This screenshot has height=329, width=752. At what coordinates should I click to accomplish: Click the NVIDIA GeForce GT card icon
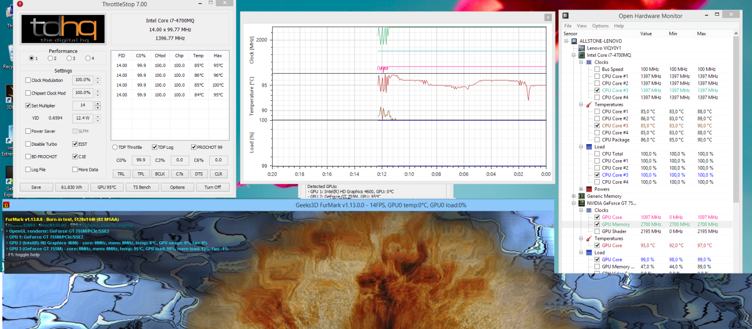[x=582, y=203]
